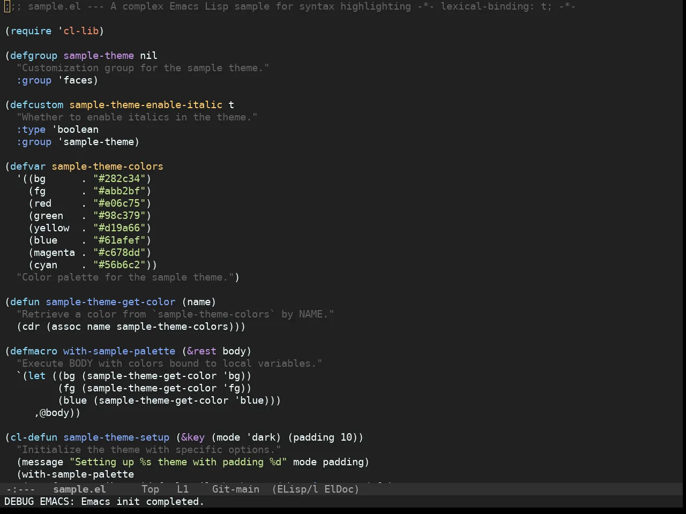Click the defvar keyword
This screenshot has width=686, height=514.
pos(28,167)
